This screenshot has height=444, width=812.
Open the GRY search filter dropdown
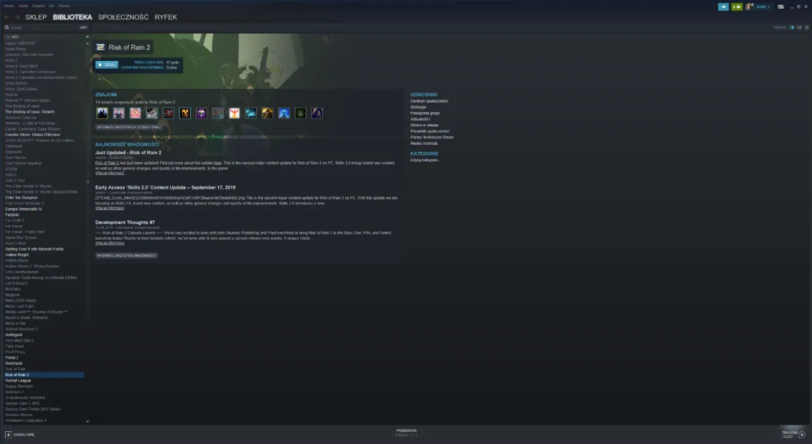[83, 28]
